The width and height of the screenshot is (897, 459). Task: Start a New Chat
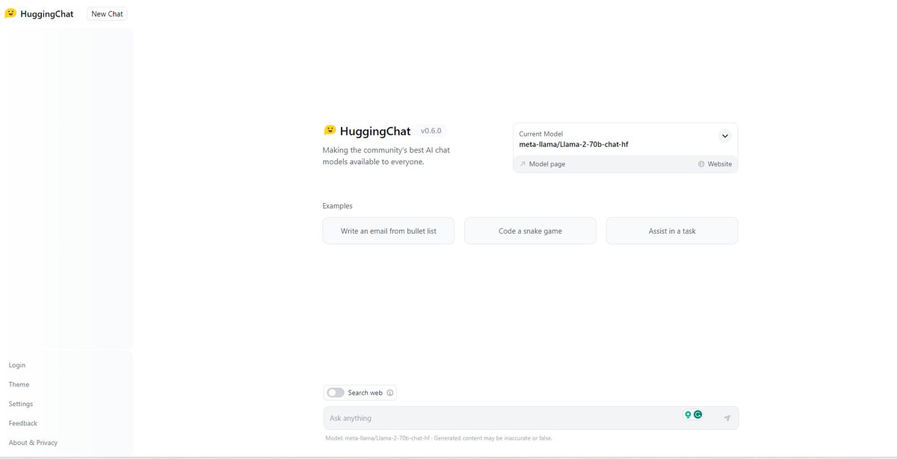(107, 13)
